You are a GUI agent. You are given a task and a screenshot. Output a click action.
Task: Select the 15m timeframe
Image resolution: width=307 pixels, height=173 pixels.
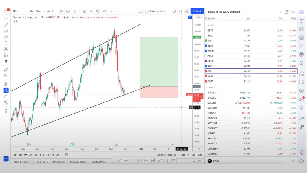pyautogui.click(x=32, y=11)
